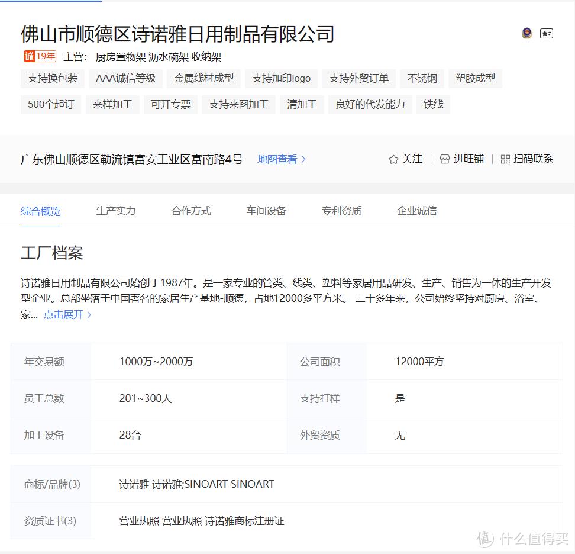Screen dimensions: 575x554
Task: Select the 合作方式 tab
Action: pos(190,211)
